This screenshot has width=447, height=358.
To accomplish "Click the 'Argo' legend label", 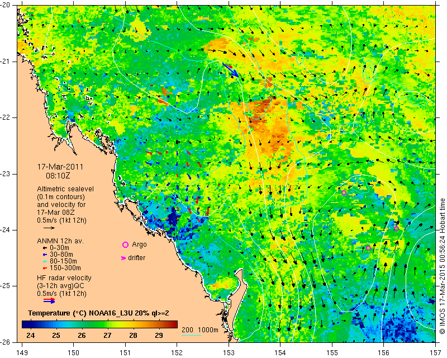I will (139, 244).
